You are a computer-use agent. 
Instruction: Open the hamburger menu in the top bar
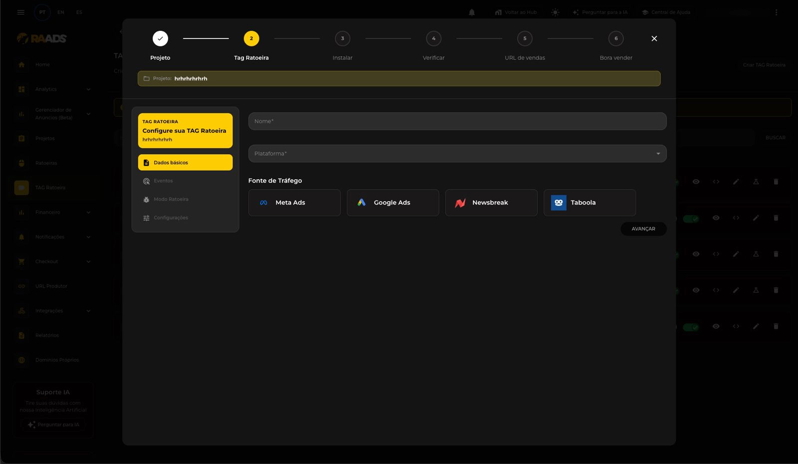point(21,12)
